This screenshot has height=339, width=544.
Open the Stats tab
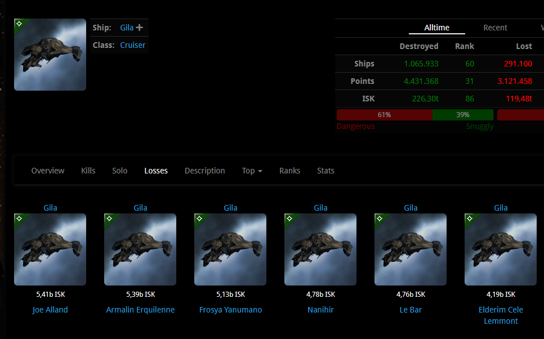pos(325,171)
